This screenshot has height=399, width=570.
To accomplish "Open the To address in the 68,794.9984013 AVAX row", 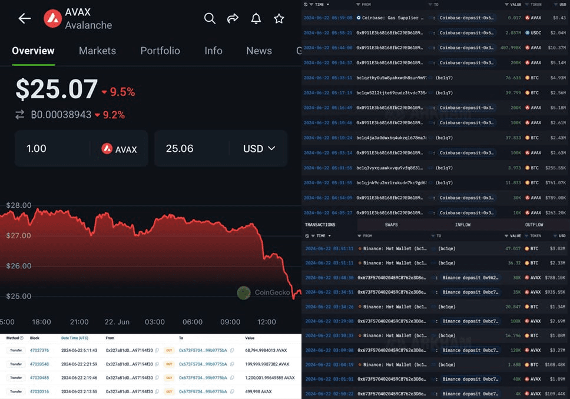I will (203, 350).
